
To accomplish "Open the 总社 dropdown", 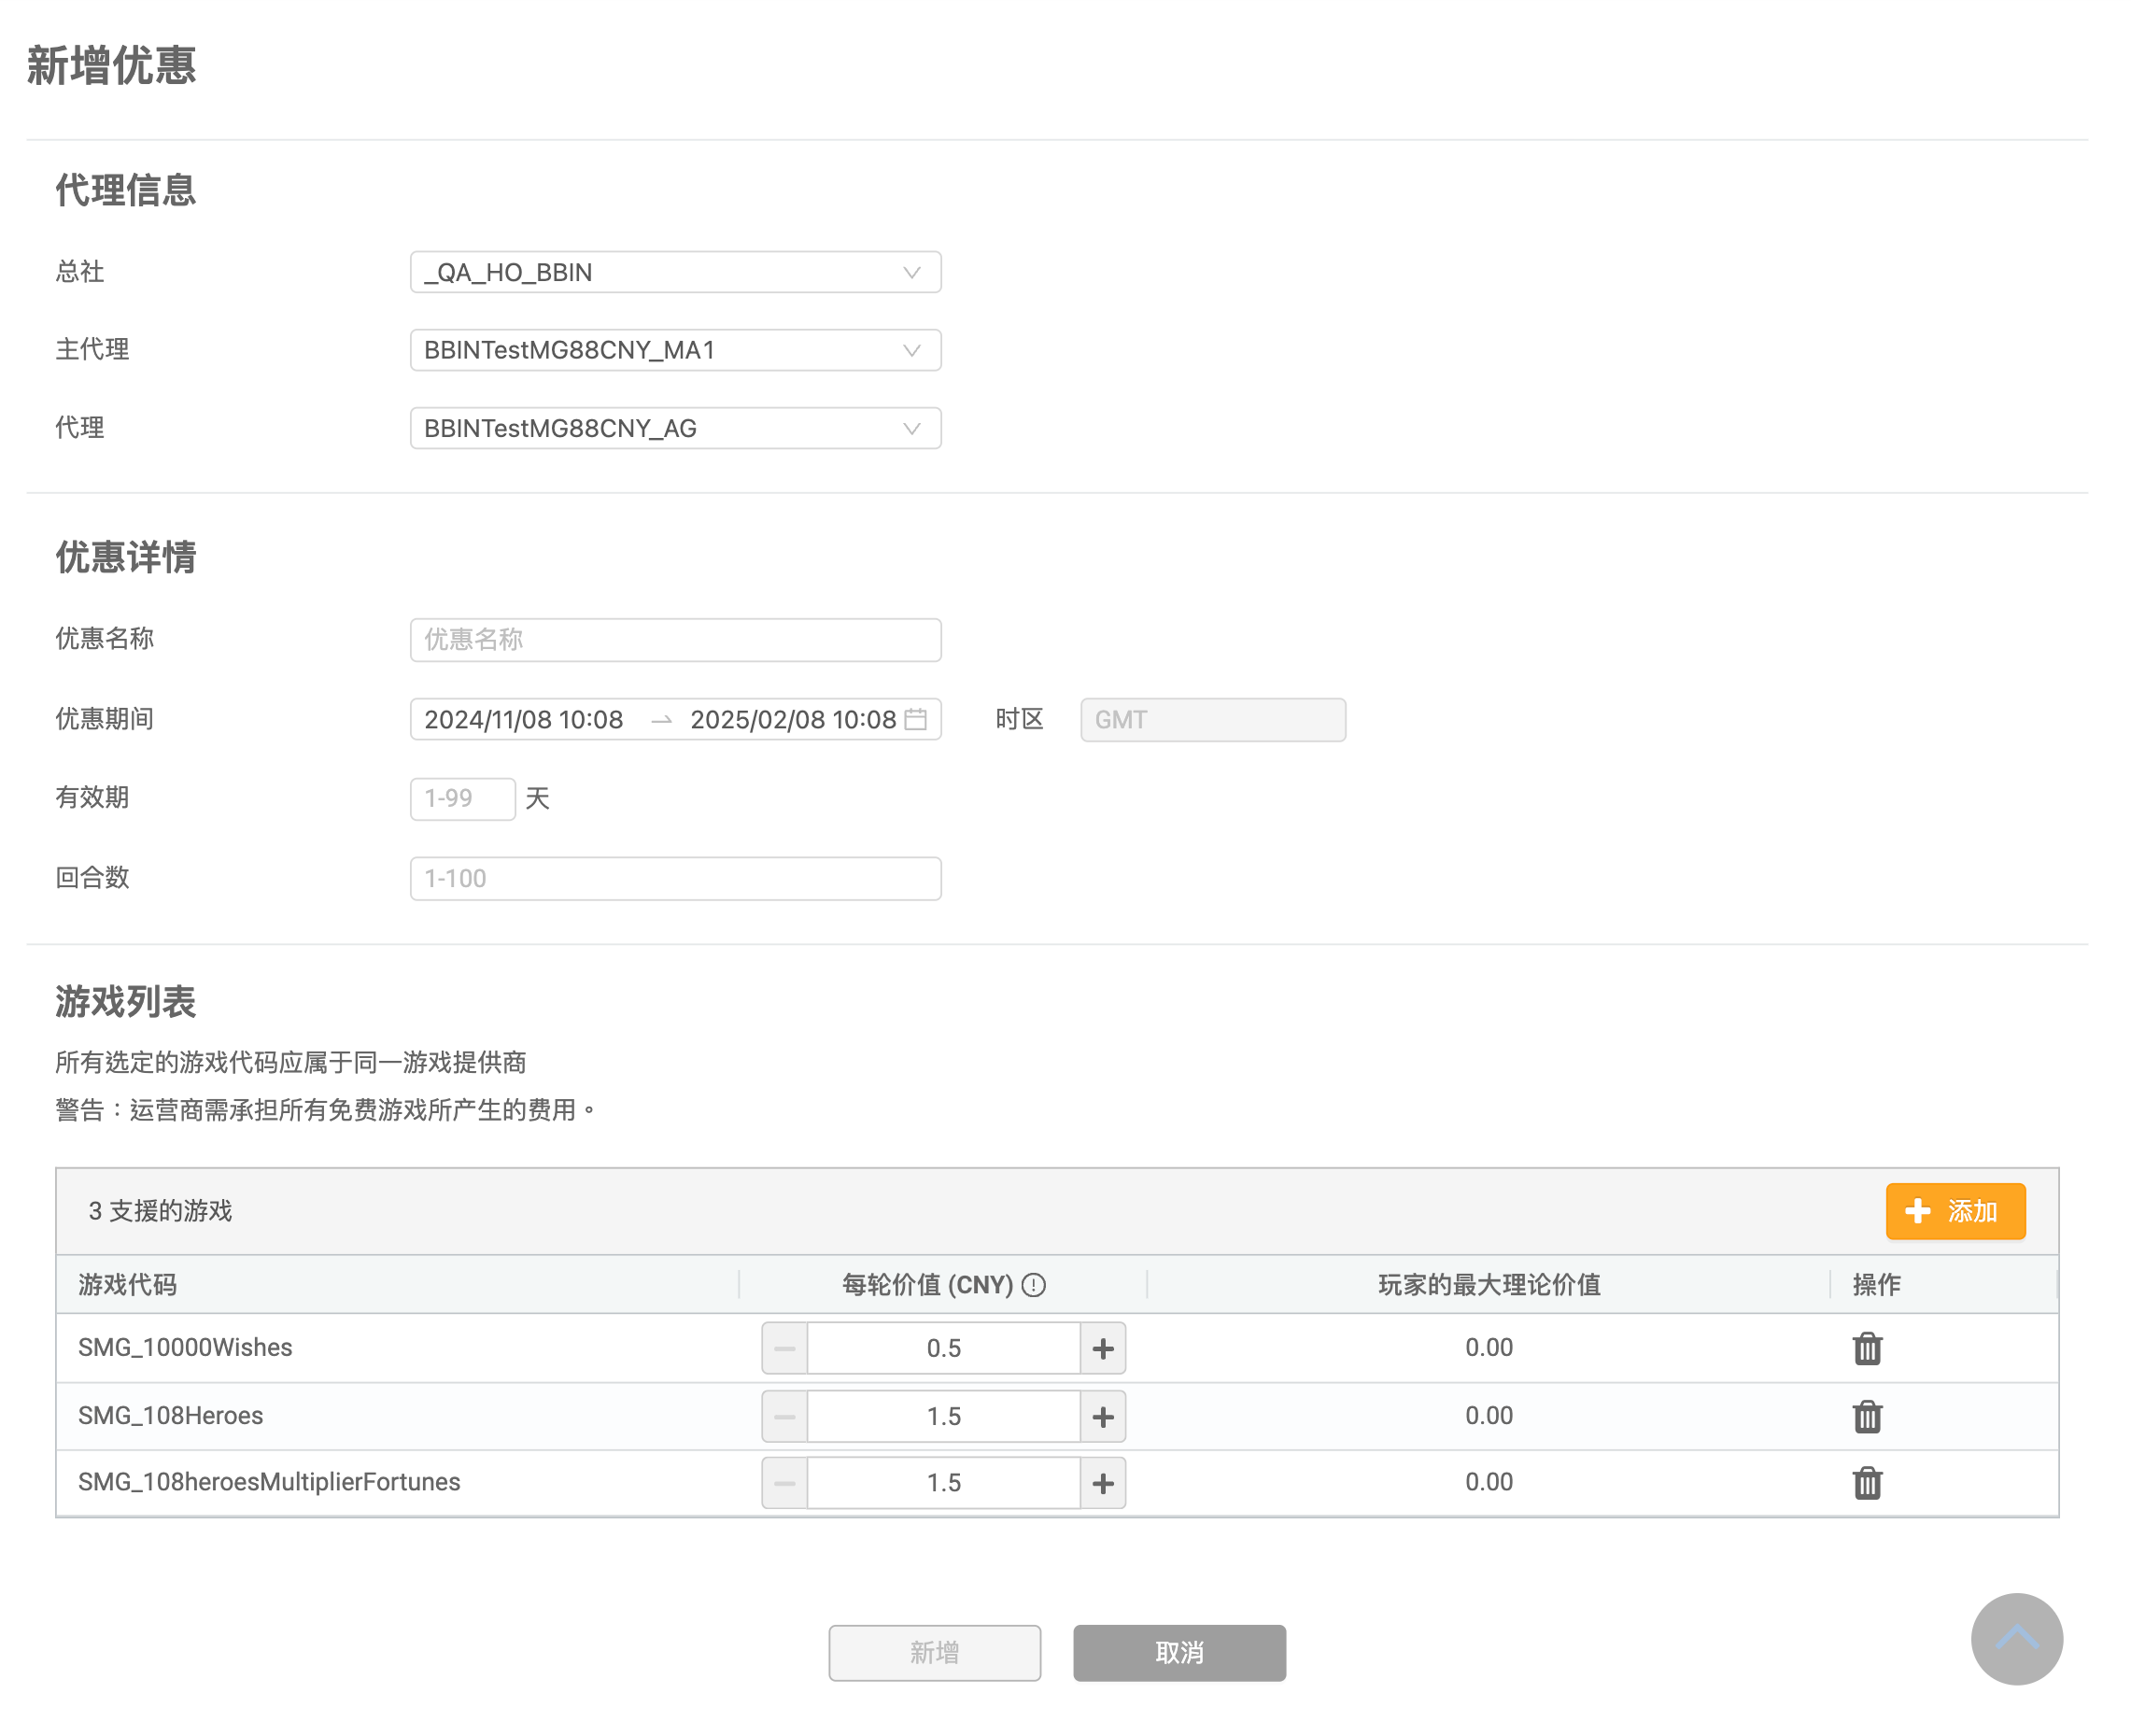I will (x=675, y=272).
